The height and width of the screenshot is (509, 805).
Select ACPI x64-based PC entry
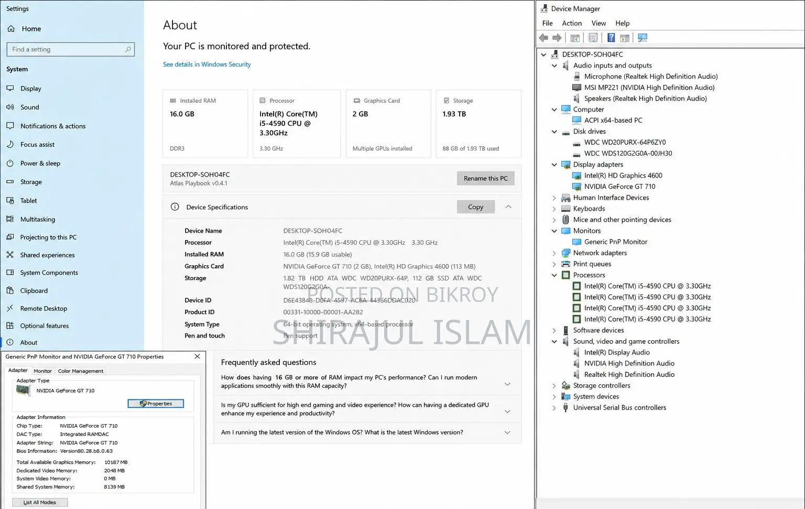pyautogui.click(x=613, y=121)
